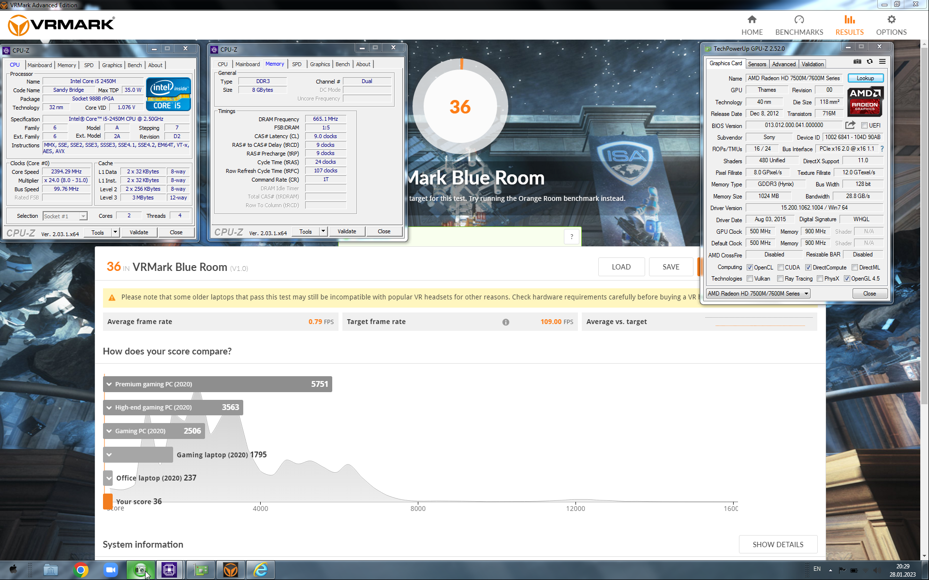Click LOAD button in VRMark results
The image size is (929, 580).
coord(621,267)
